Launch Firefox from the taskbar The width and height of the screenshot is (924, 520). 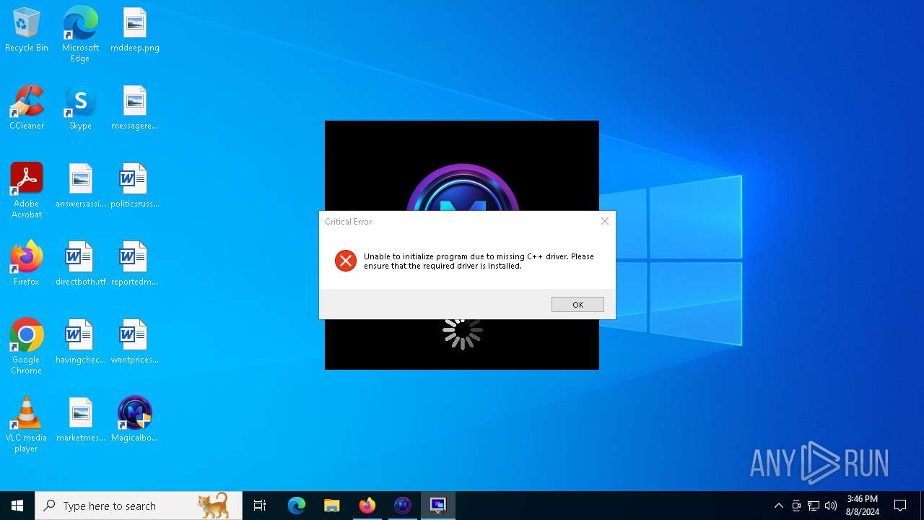[367, 506]
